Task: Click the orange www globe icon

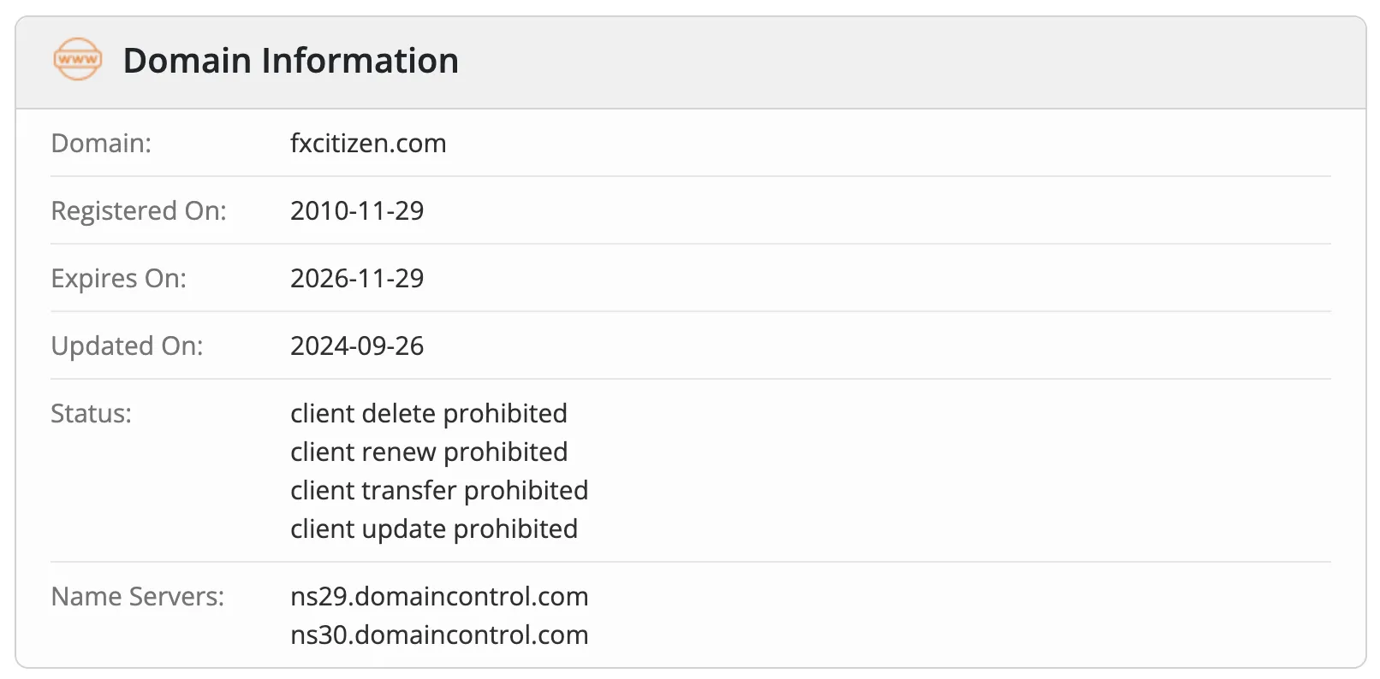Action: tap(77, 60)
